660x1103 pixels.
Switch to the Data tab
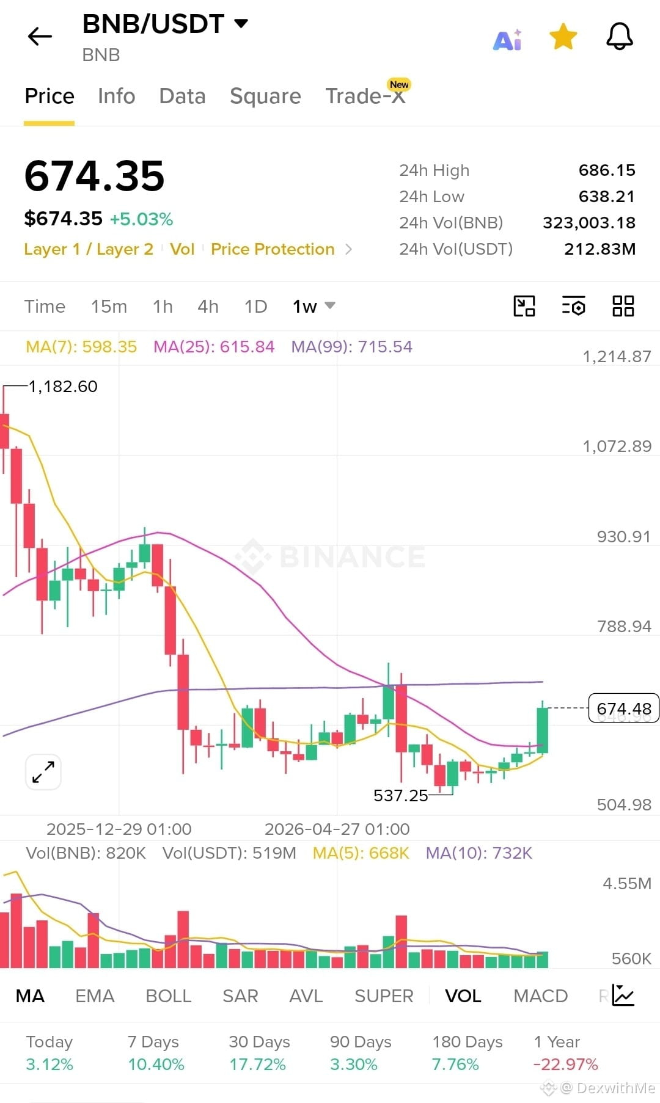(182, 96)
